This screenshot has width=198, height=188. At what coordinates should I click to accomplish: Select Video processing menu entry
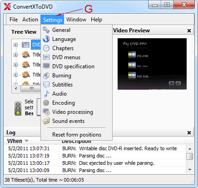click(76, 112)
